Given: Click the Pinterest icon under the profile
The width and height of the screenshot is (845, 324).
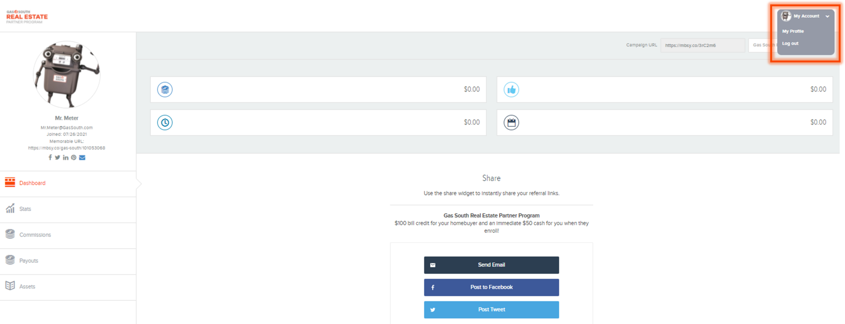Looking at the screenshot, I should tap(74, 158).
